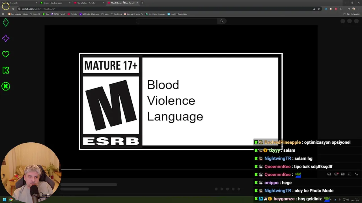Click the ESRB Mature 17+ video frame
Screen dimensions: 362x203
(x=181, y=101)
